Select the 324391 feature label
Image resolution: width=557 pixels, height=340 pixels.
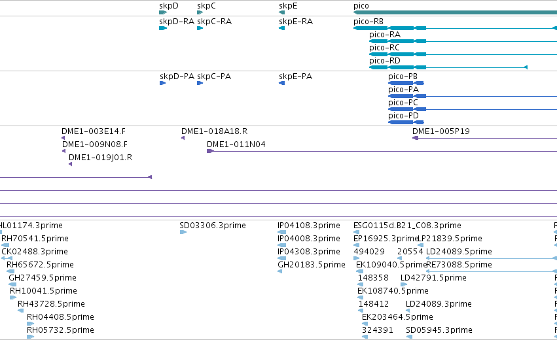coord(377,331)
